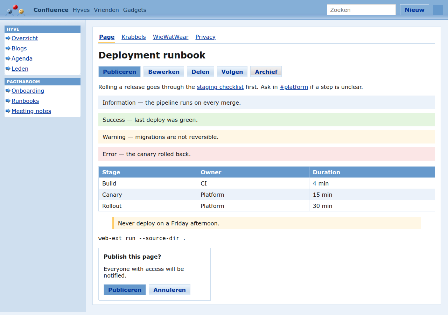Open the Meeting notes tree item
Image resolution: width=448 pixels, height=315 pixels.
pos(31,111)
